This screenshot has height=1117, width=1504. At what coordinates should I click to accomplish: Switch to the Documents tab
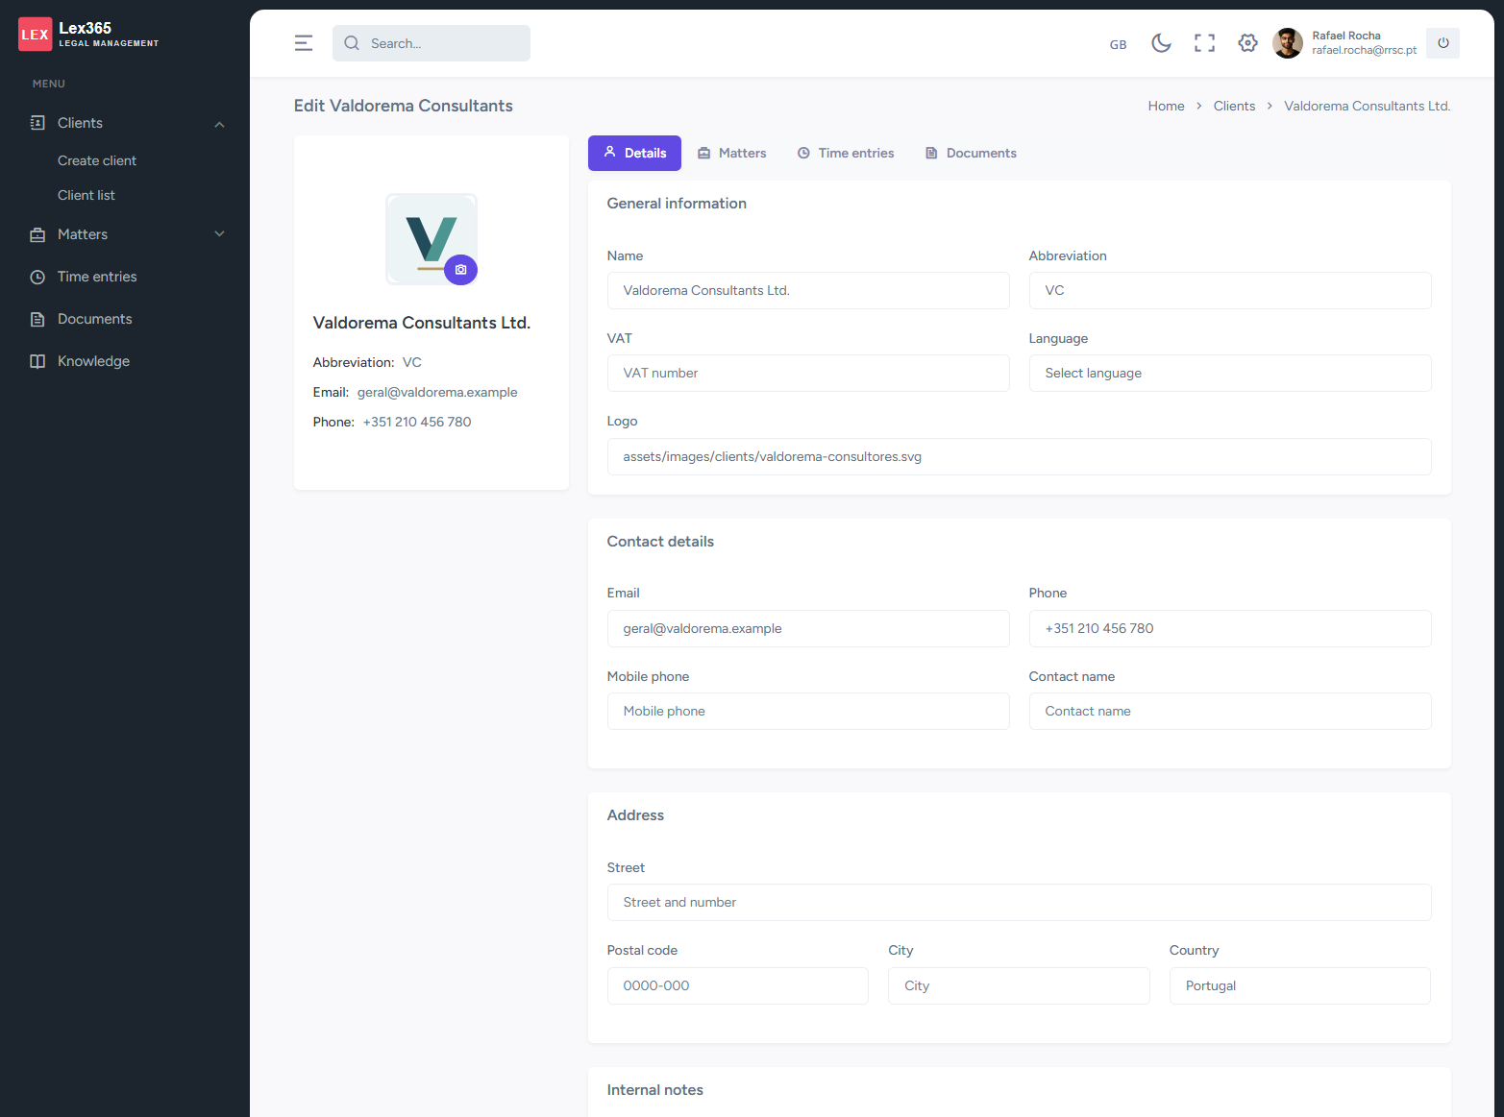point(971,154)
